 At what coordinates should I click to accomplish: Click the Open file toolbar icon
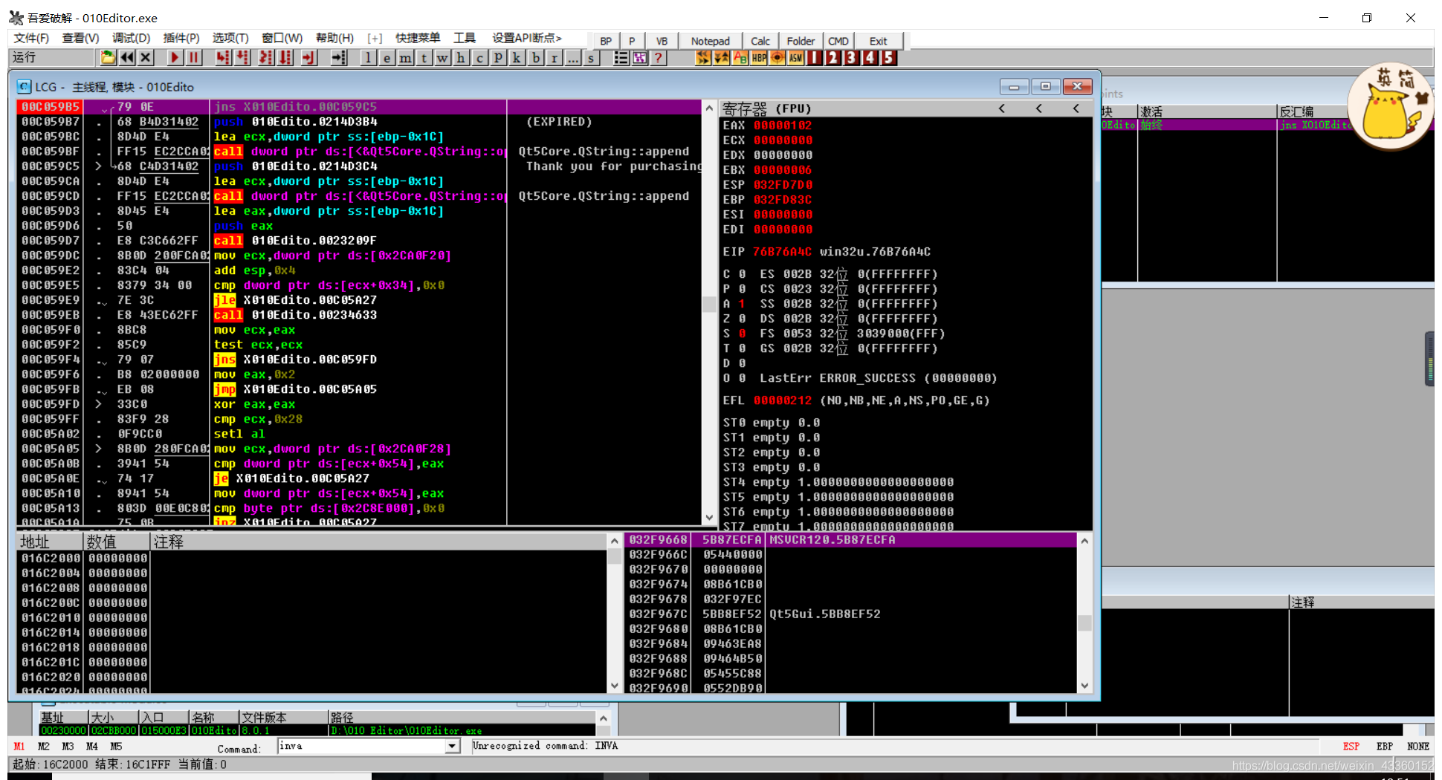point(108,58)
